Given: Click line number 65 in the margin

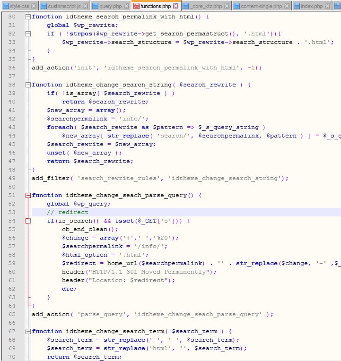Looking at the screenshot, I should click(x=12, y=315).
